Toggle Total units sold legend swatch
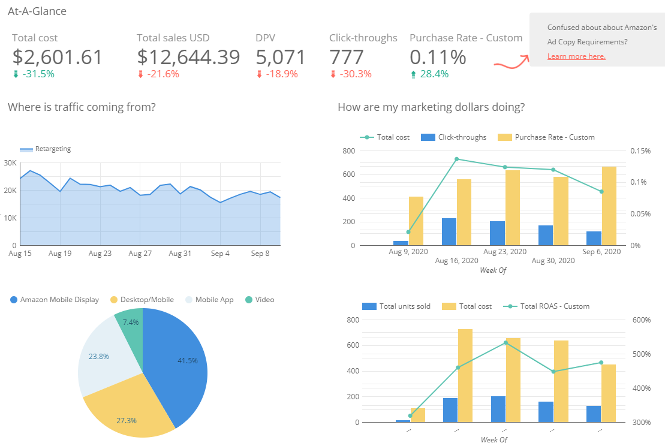Image resolution: width=665 pixels, height=443 pixels. coord(369,306)
